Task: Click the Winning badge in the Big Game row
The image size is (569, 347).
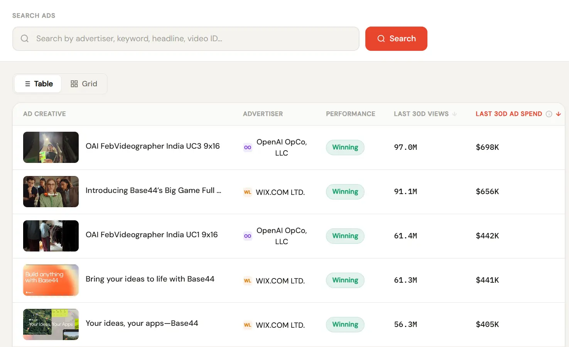Action: tap(345, 191)
